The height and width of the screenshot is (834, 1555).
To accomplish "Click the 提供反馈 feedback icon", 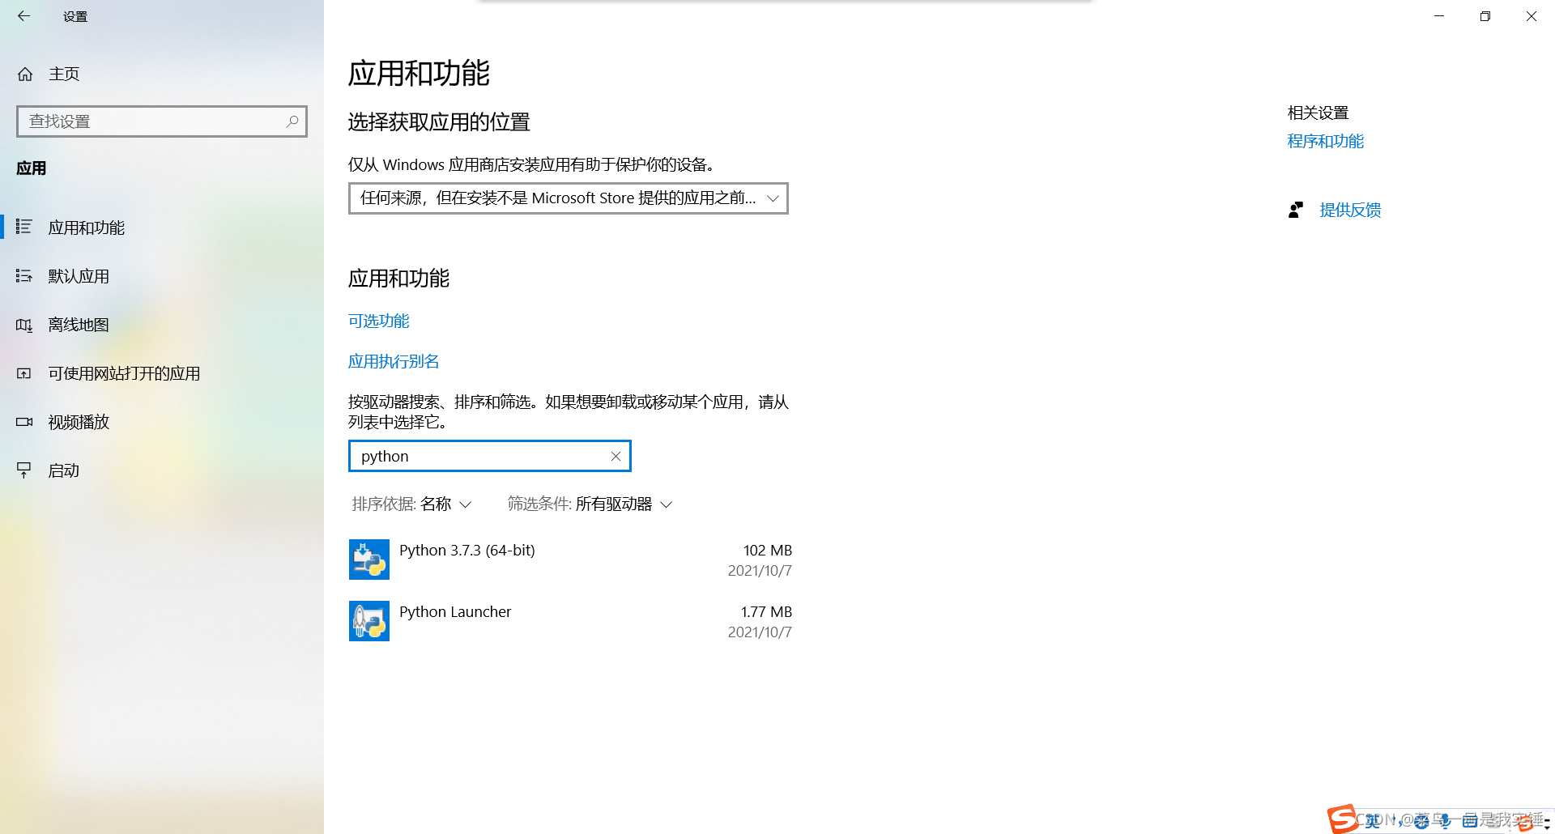I will click(1296, 210).
